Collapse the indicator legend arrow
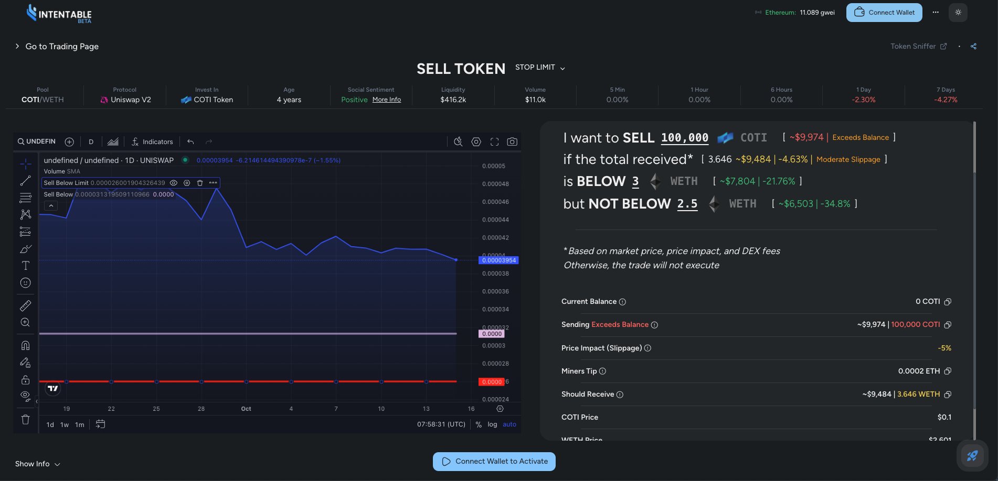 click(x=51, y=206)
